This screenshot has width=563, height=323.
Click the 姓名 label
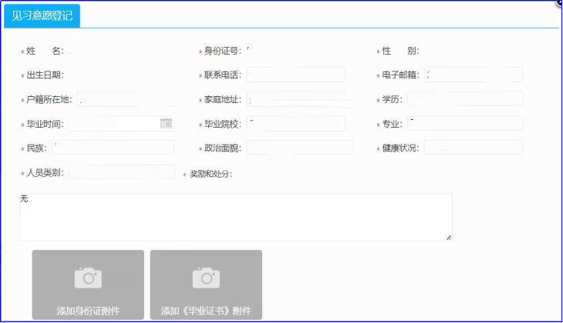(45, 51)
